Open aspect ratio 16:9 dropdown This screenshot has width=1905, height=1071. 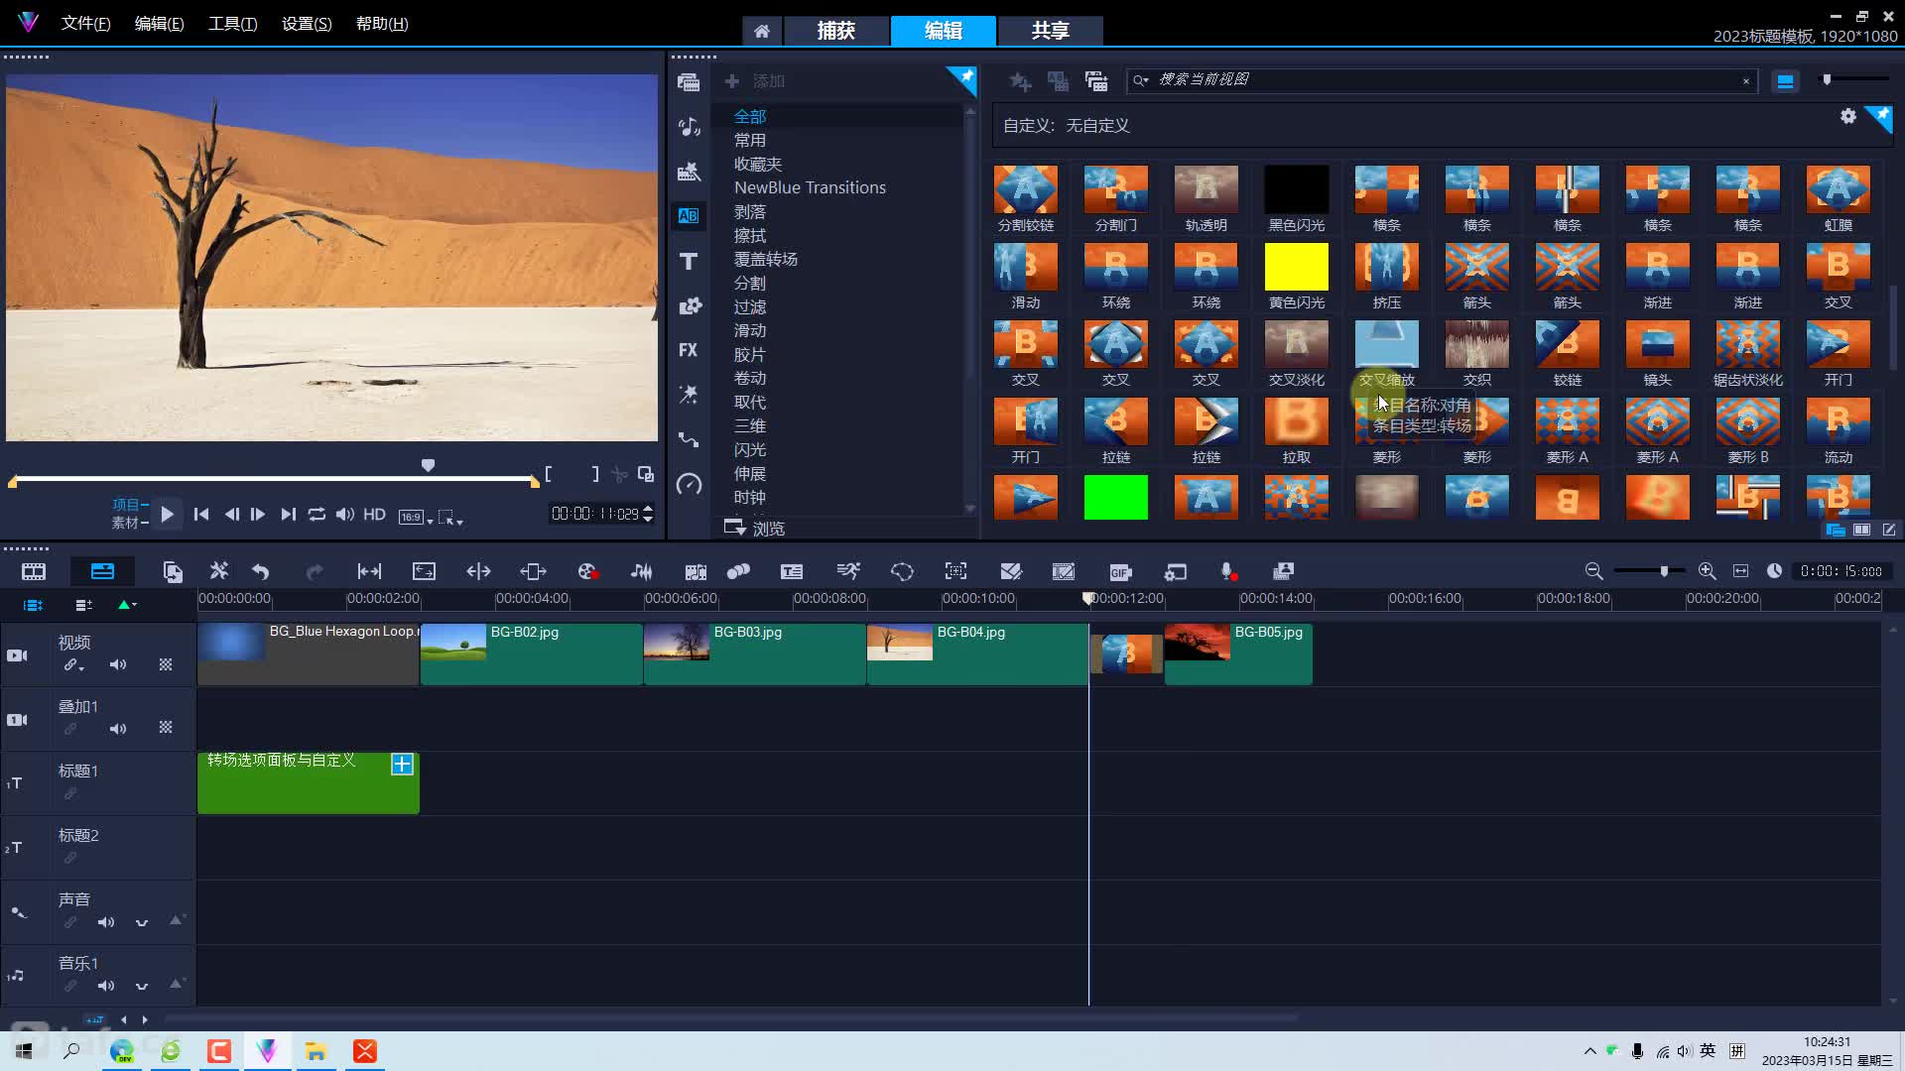click(416, 517)
